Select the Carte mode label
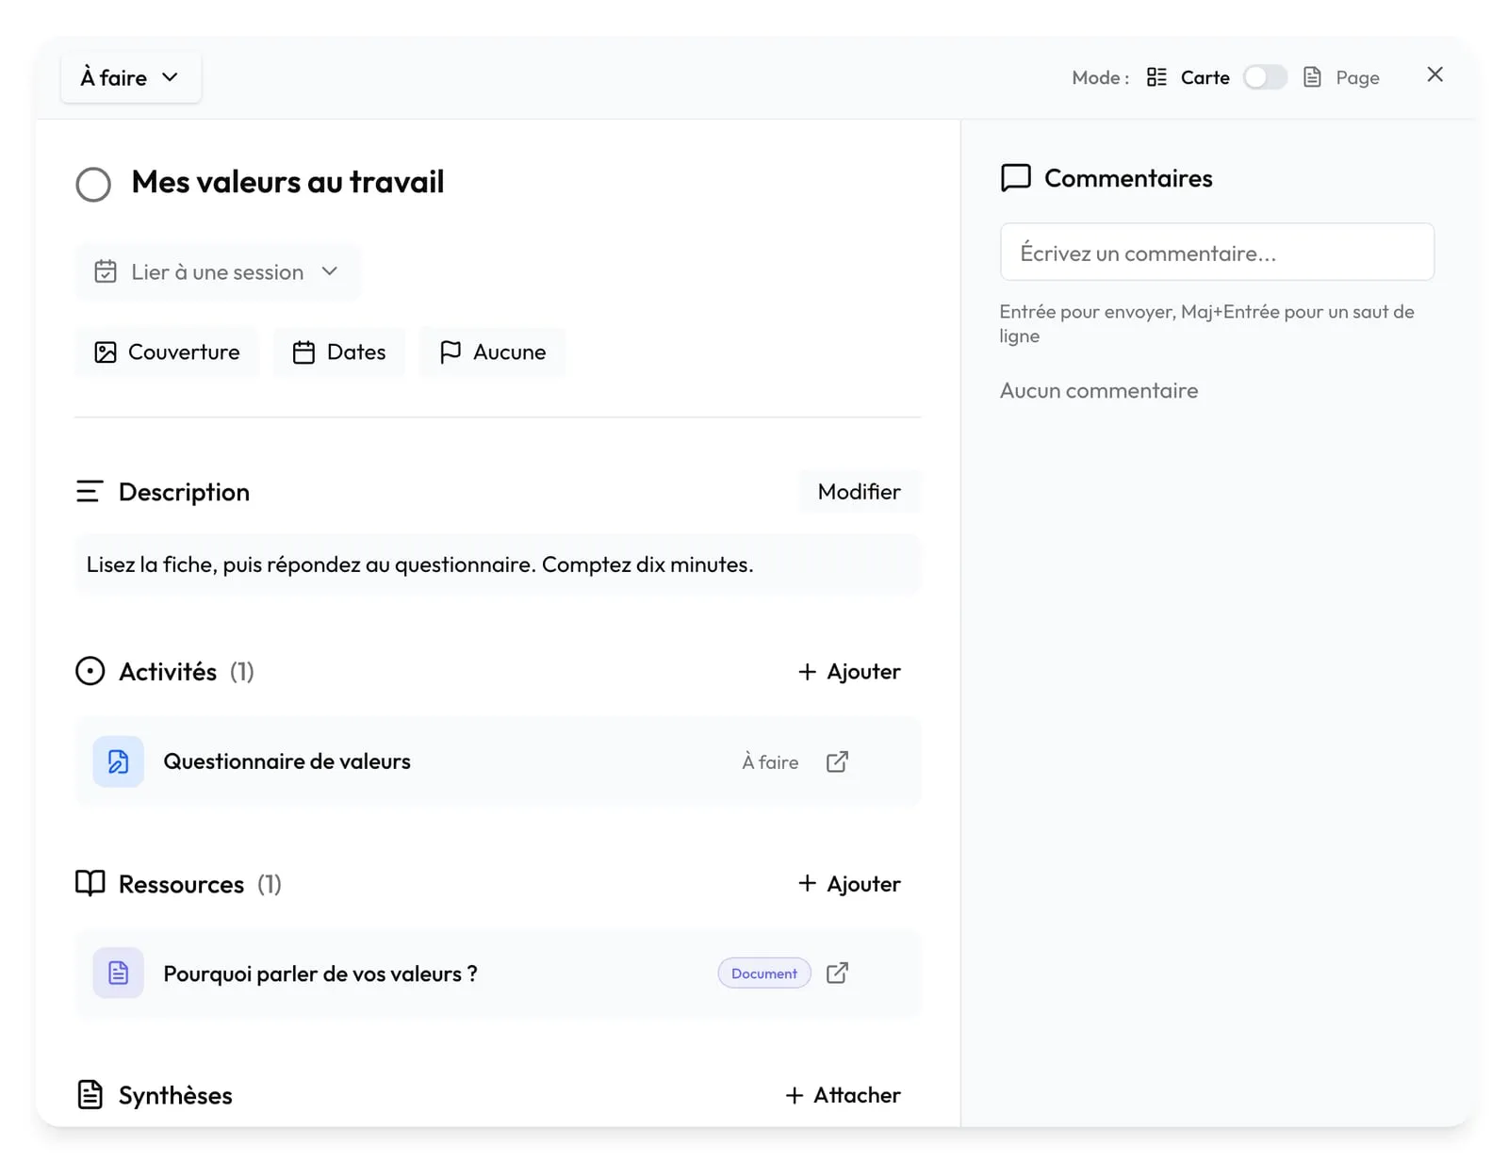The image size is (1508, 1161). [x=1205, y=77]
